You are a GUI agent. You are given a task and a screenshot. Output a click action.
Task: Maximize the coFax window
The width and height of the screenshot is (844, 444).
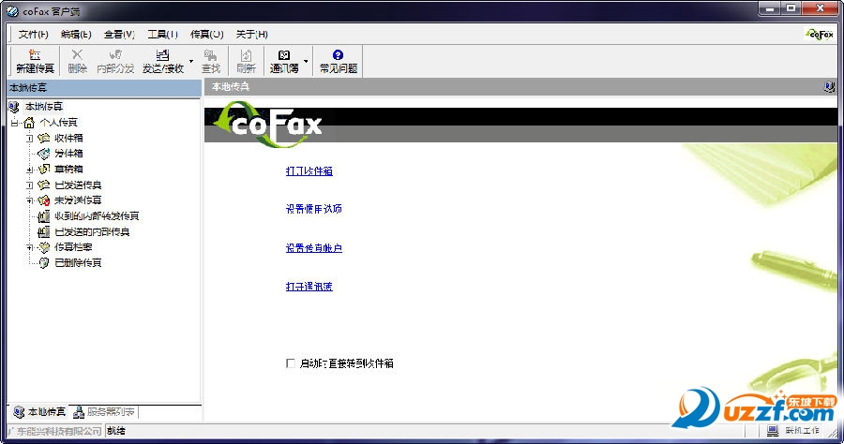tap(791, 8)
